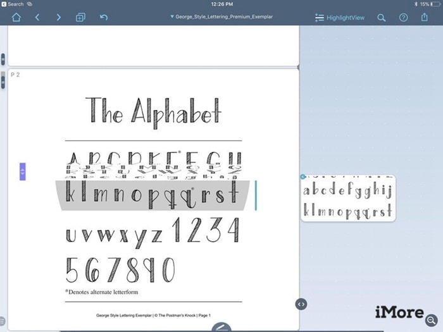The width and height of the screenshot is (443, 332).
Task: Tap the share export icon
Action: [425, 17]
